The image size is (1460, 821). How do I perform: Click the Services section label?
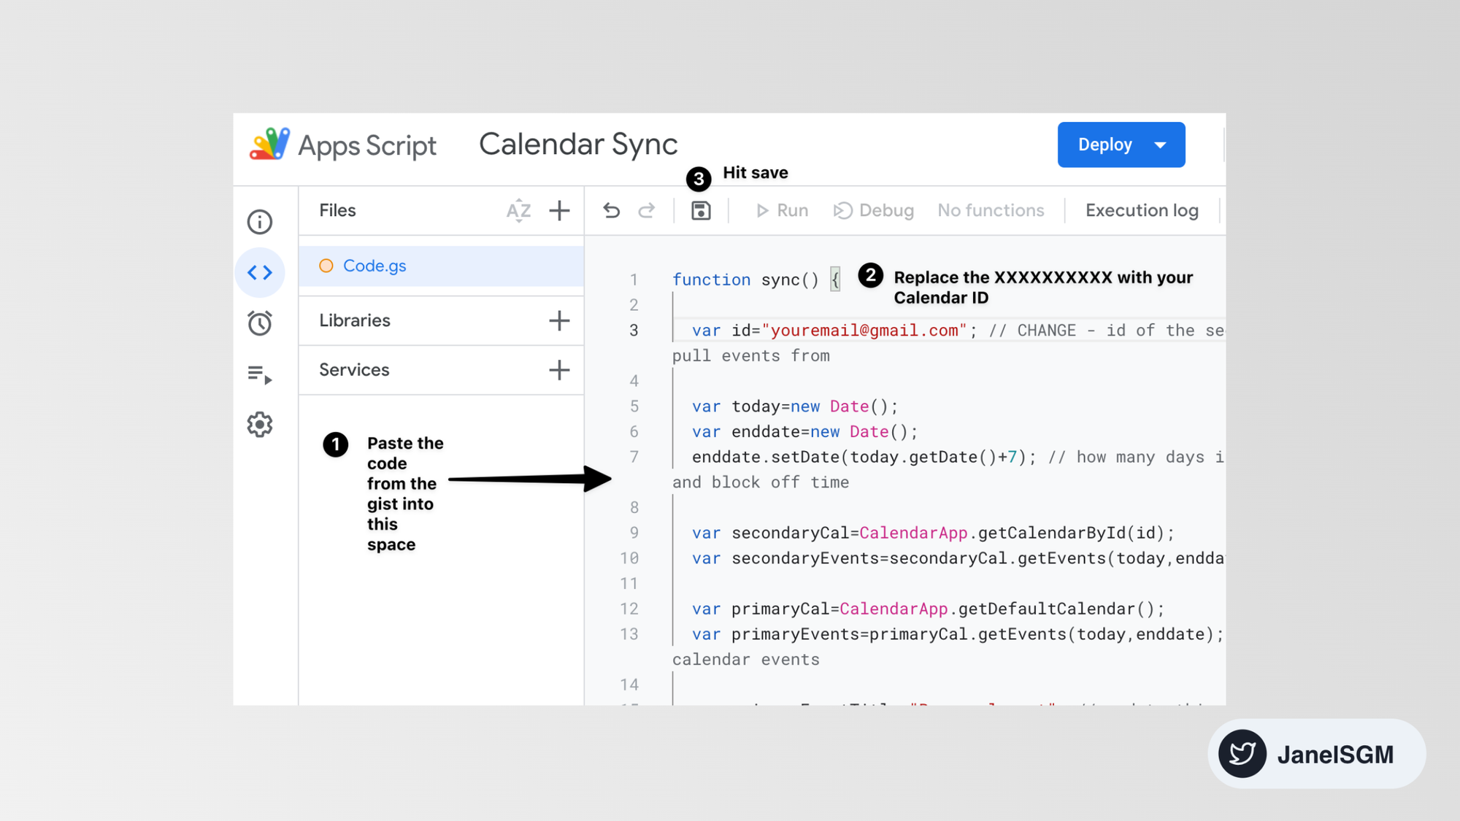354,370
